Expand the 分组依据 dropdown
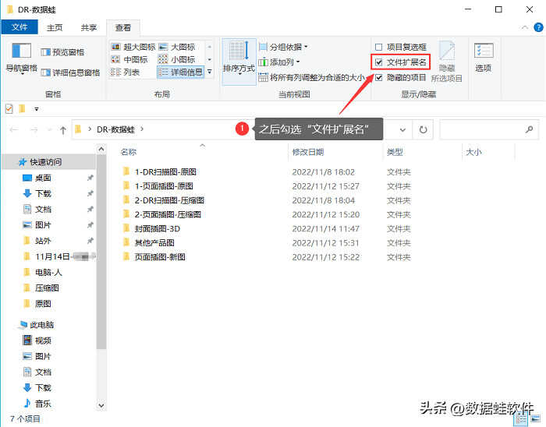The height and width of the screenshot is (427, 546). pyautogui.click(x=286, y=47)
